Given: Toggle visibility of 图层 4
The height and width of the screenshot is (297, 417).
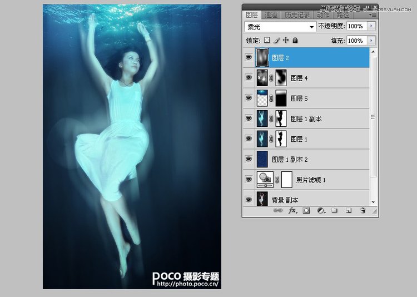Looking at the screenshot, I should coord(249,77).
